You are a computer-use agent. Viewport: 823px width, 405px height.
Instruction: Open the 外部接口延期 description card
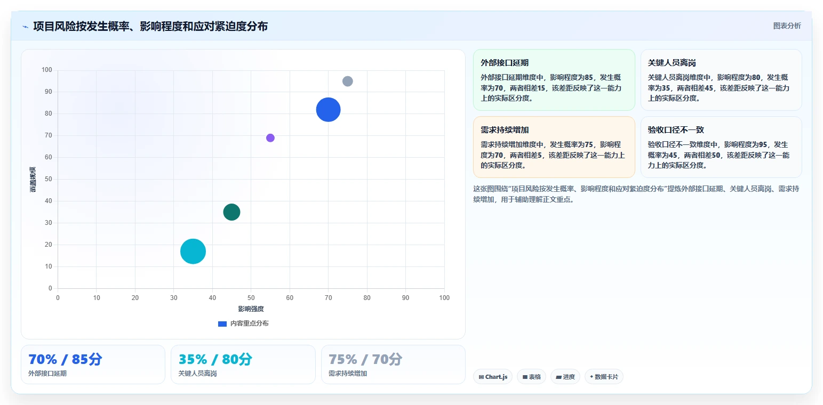point(554,80)
